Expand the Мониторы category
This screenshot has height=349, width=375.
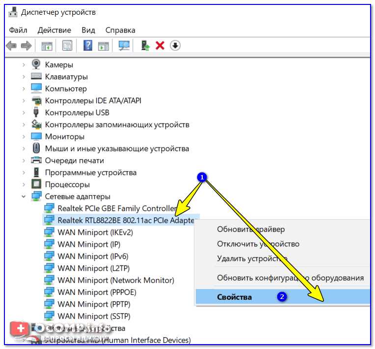coord(24,137)
